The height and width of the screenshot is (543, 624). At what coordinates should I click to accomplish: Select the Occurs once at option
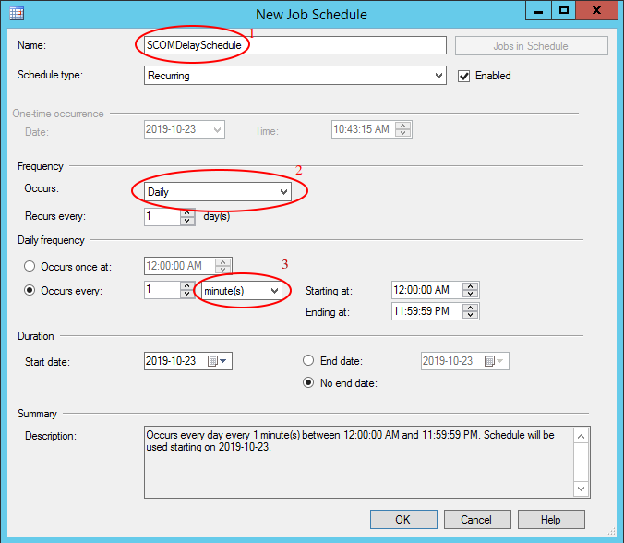(x=31, y=266)
